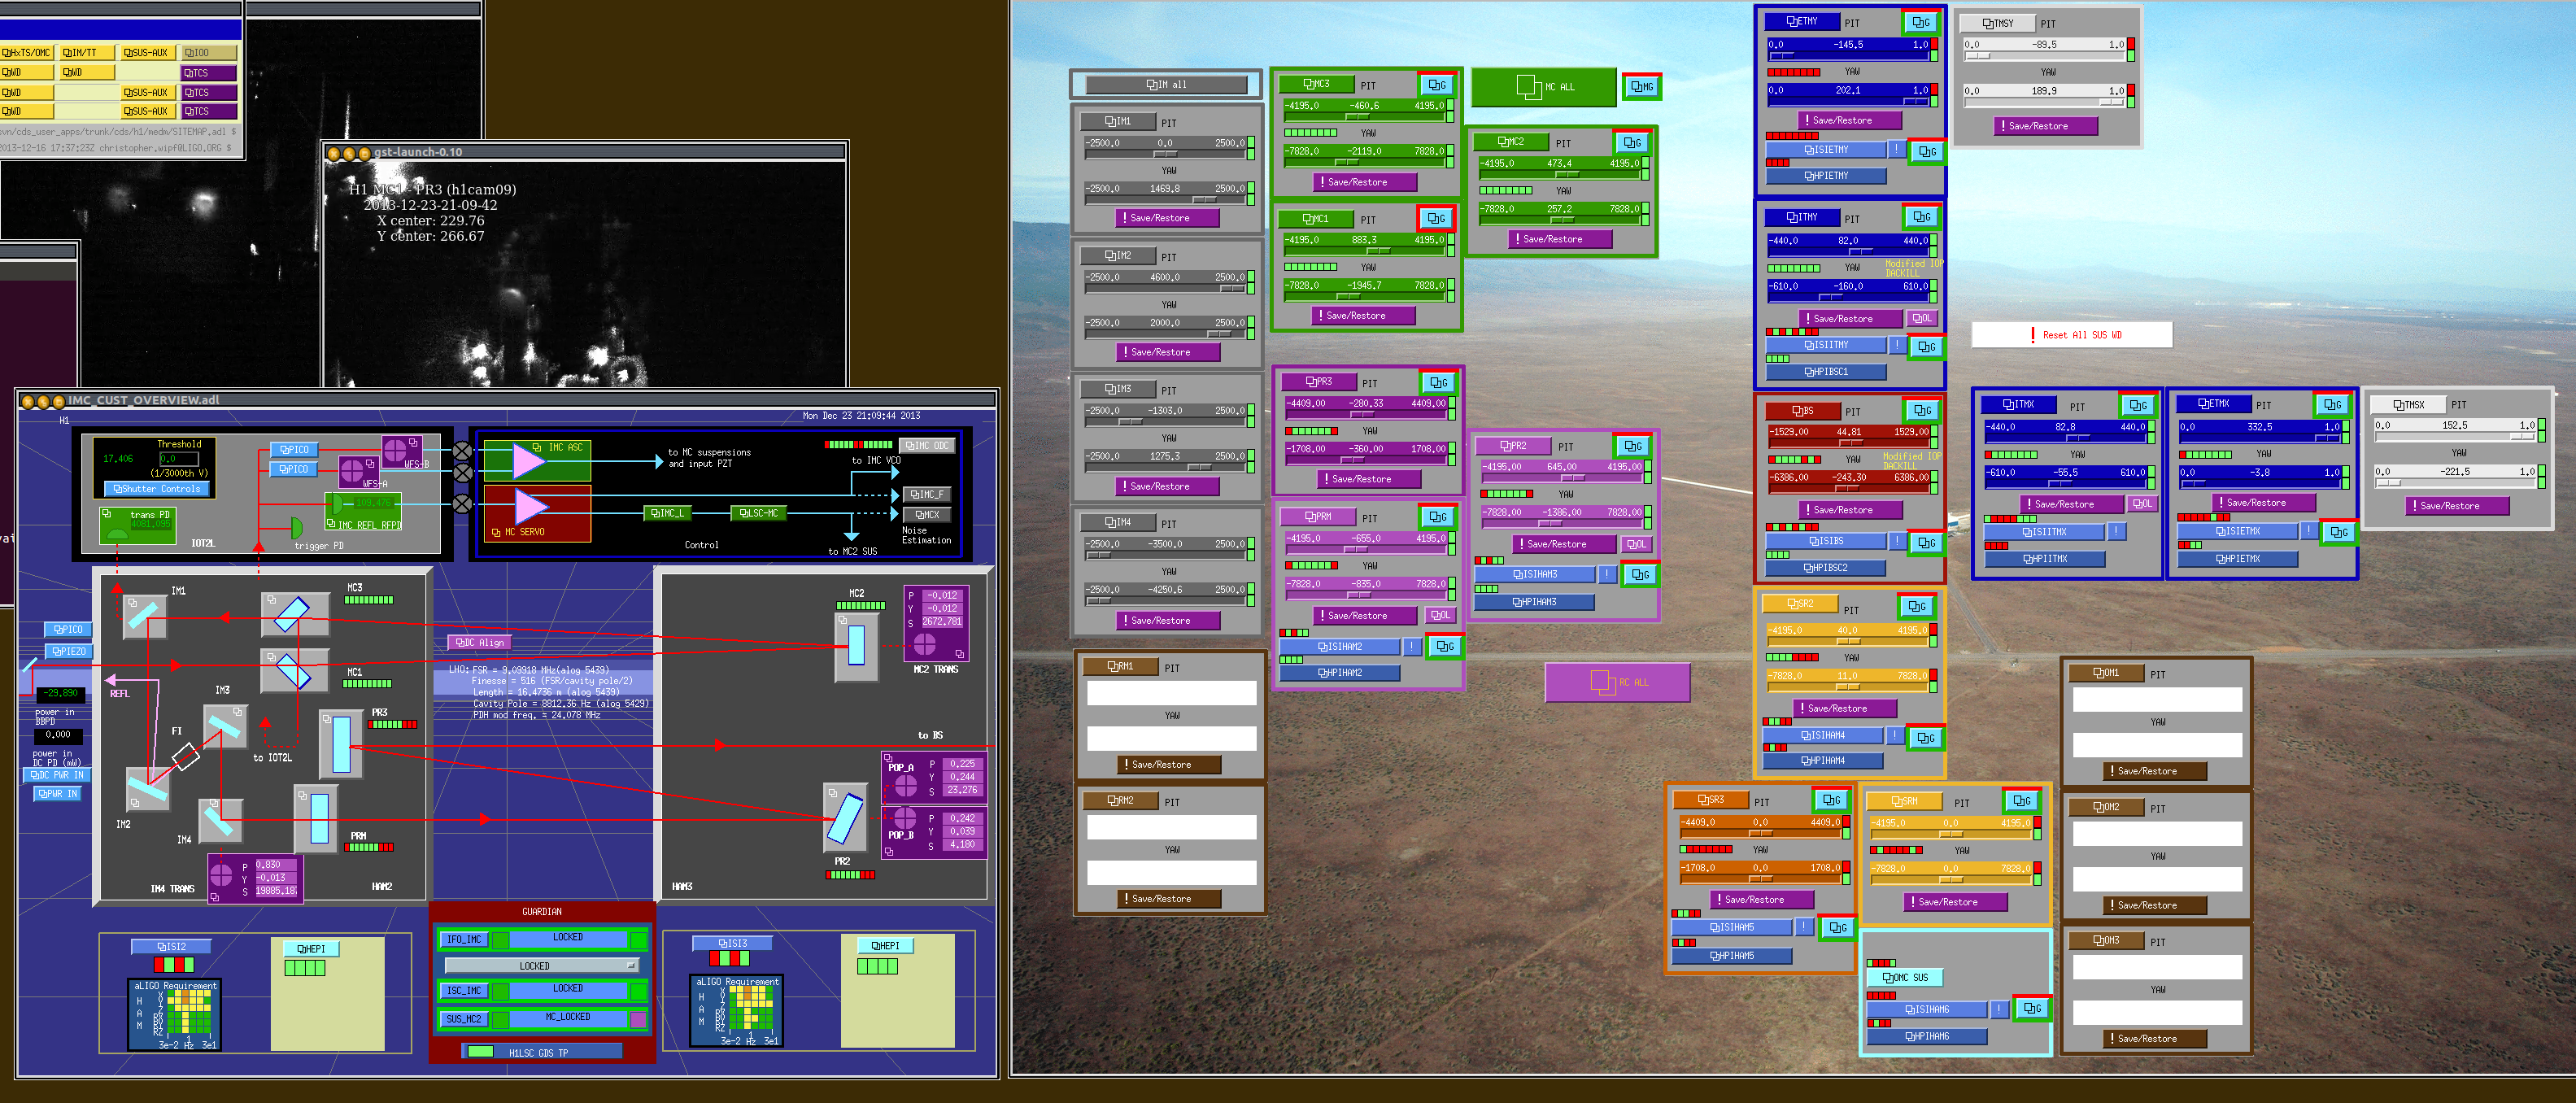
Task: Open the PR3 related display menu
Action: [1318, 382]
